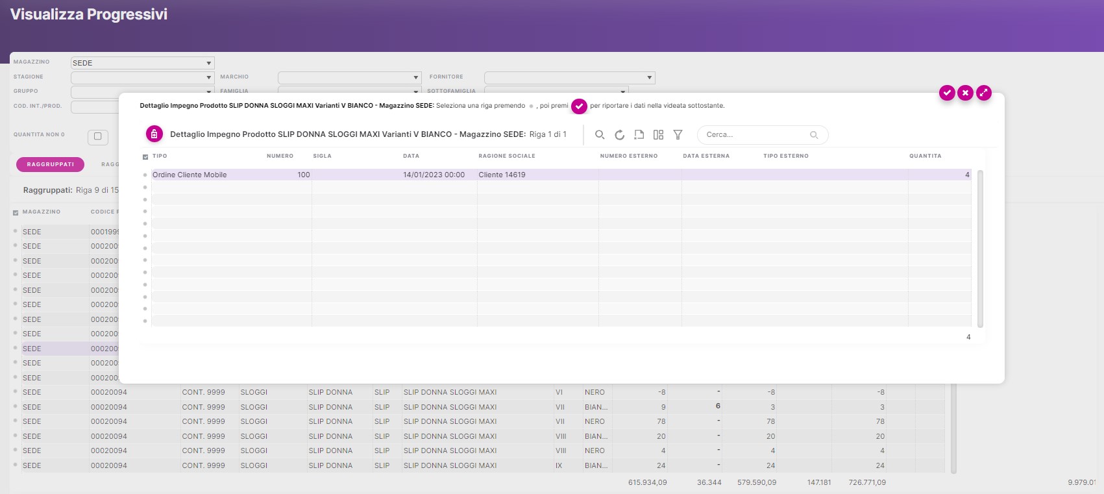Sort by the Quantita column header
The height and width of the screenshot is (494, 1104).
[x=925, y=156]
